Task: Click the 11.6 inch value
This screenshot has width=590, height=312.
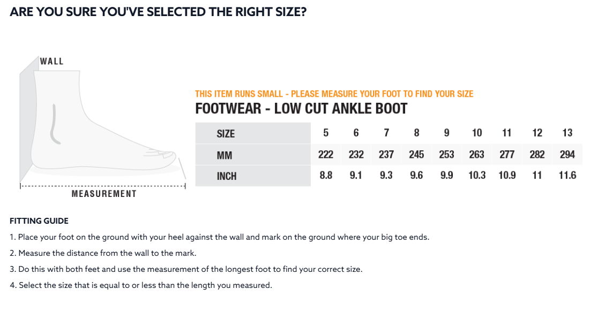Action: pyautogui.click(x=567, y=176)
